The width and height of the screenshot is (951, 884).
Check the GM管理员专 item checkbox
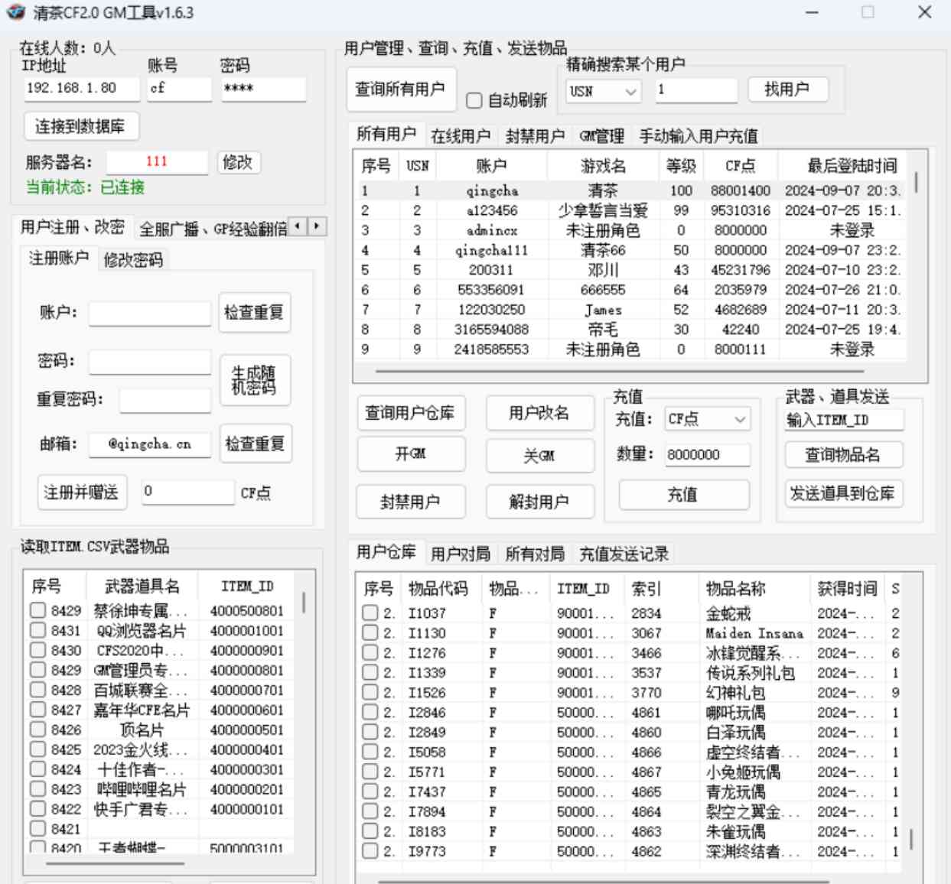(37, 670)
